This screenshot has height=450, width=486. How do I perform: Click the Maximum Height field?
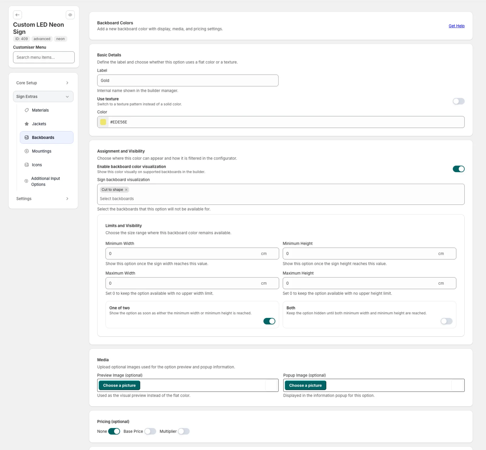[x=369, y=283]
